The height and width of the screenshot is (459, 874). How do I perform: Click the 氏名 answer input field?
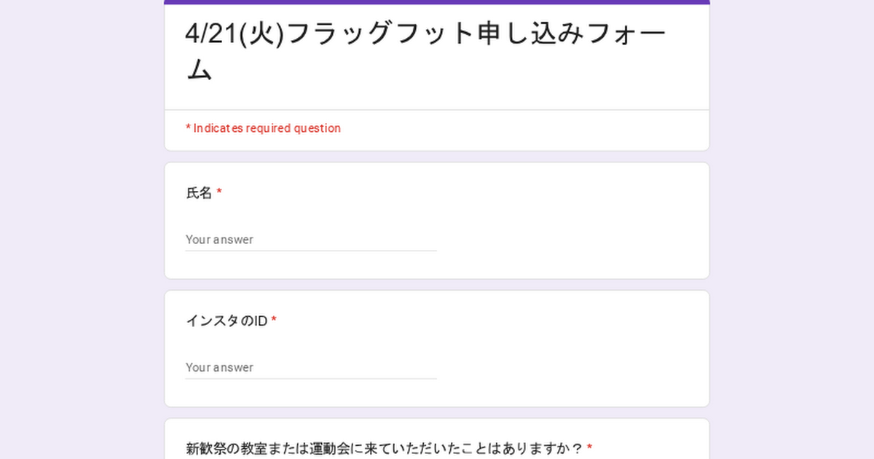tap(310, 240)
